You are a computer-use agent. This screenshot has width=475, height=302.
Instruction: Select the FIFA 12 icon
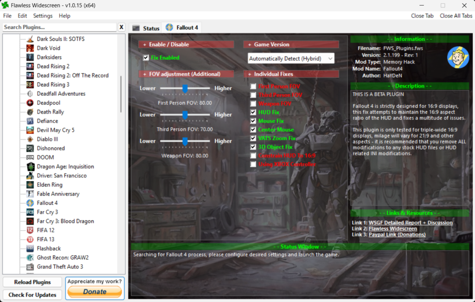30,230
